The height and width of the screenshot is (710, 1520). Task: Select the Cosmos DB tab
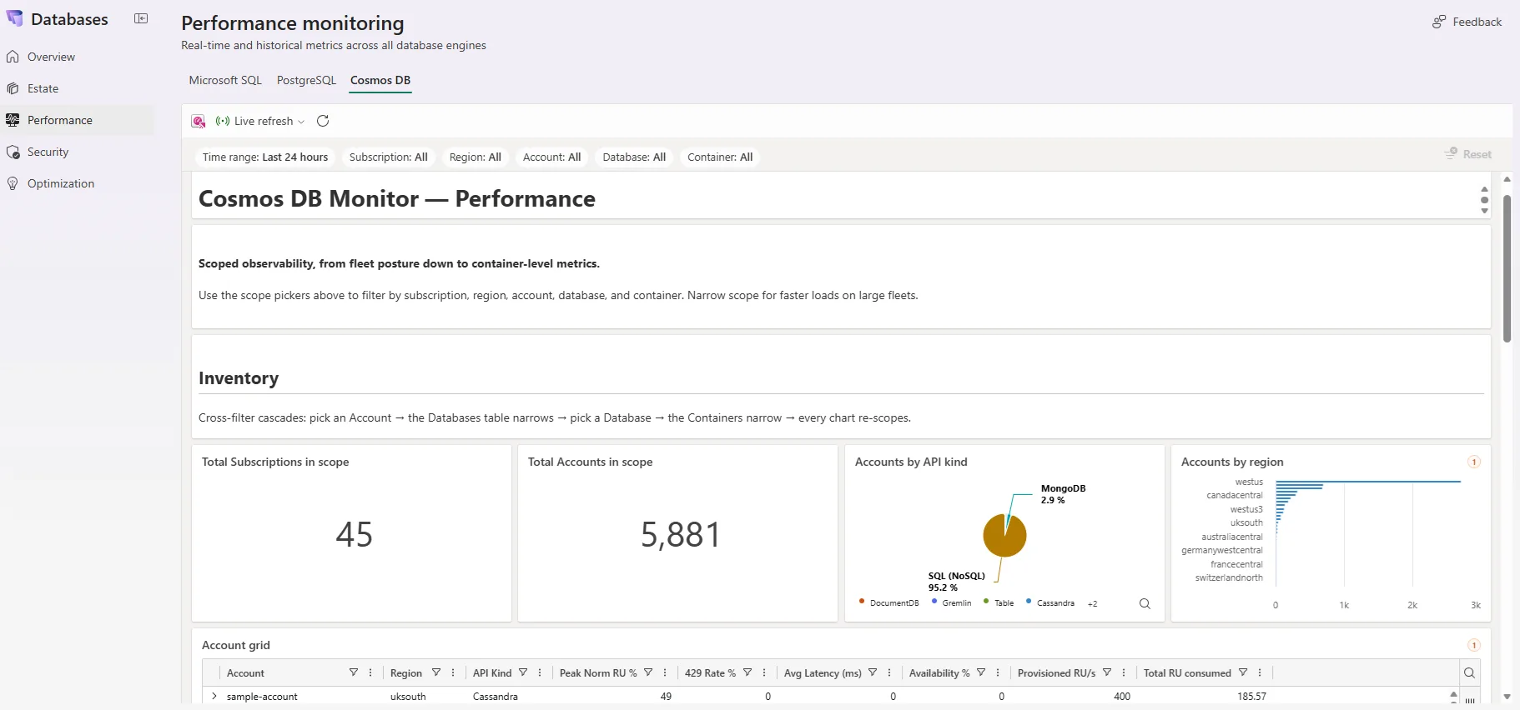[380, 80]
